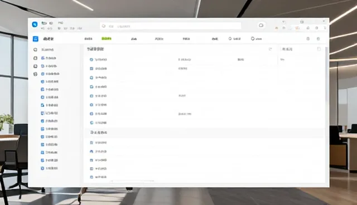Open the small dropdown arrow at top-right corner

coord(324,21)
